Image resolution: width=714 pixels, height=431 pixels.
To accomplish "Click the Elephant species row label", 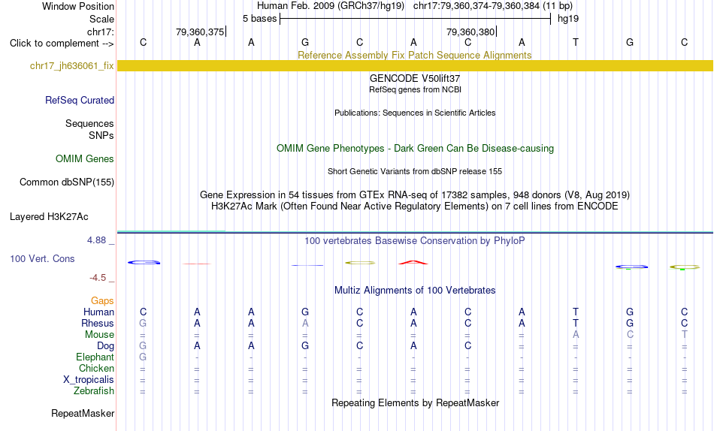I will point(95,357).
